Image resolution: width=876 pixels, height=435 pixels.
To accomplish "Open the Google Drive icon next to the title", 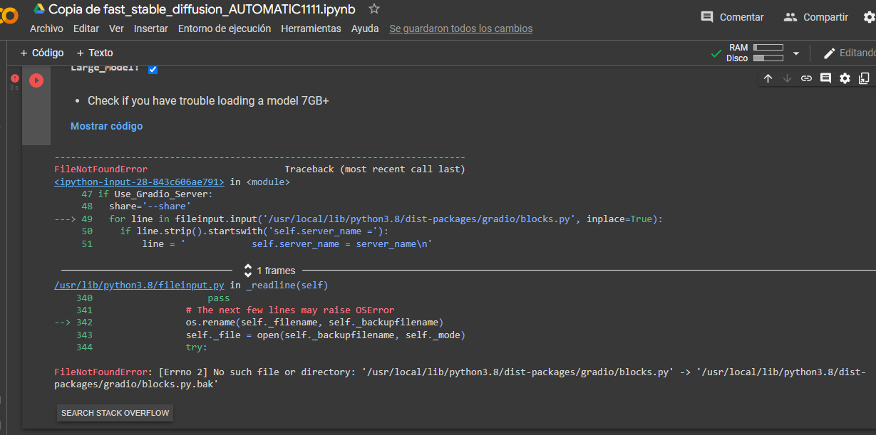I will click(40, 9).
